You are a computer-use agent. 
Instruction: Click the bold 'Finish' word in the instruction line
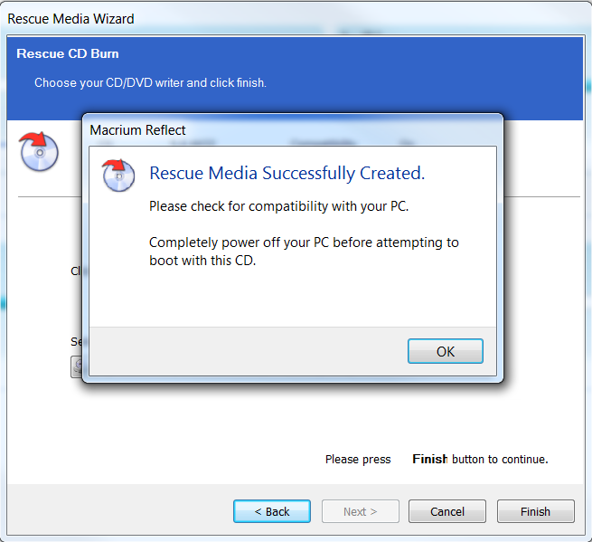(429, 460)
